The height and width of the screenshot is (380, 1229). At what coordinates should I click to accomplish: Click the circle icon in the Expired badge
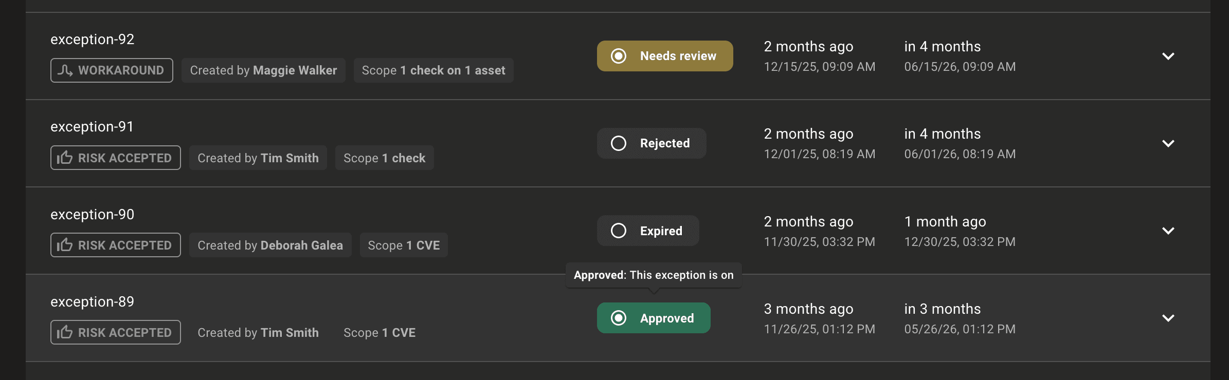tap(619, 231)
